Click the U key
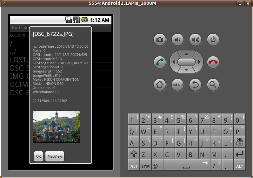Image resolution: width=253 pixels, height=178 pixels. click(204, 130)
